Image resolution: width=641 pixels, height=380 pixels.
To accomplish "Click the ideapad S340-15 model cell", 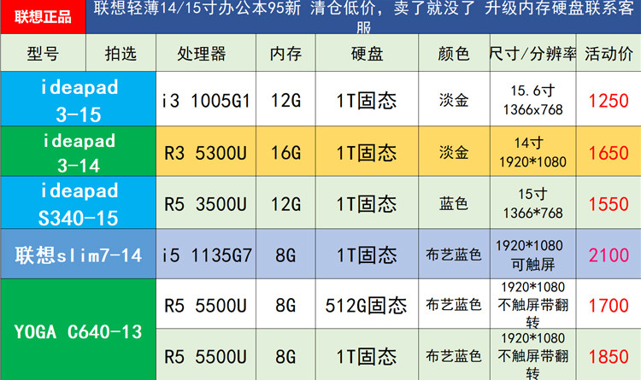I will pyautogui.click(x=78, y=202).
